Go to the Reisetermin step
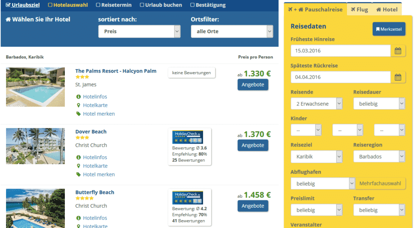Screen dimensions: 415x228 (x=116, y=5)
